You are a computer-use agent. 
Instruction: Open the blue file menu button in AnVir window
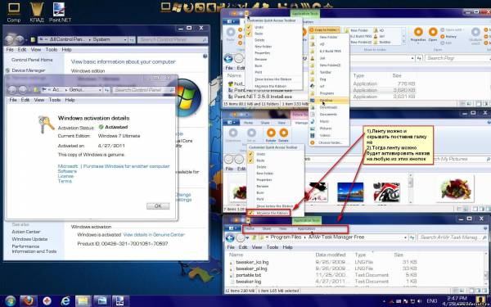[x=232, y=228]
